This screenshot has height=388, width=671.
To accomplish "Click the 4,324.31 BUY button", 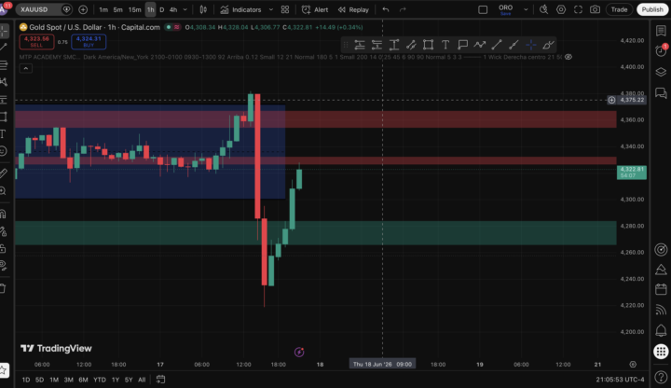I will click(89, 42).
